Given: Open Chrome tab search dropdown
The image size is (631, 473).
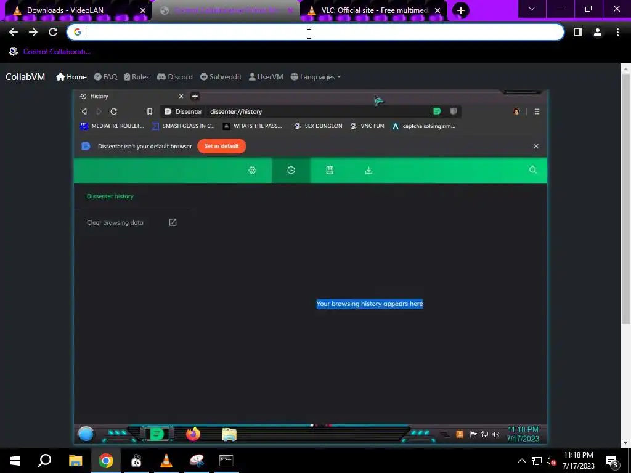Looking at the screenshot, I should (x=532, y=9).
